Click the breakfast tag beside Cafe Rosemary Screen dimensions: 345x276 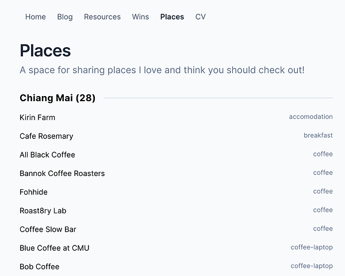point(318,136)
